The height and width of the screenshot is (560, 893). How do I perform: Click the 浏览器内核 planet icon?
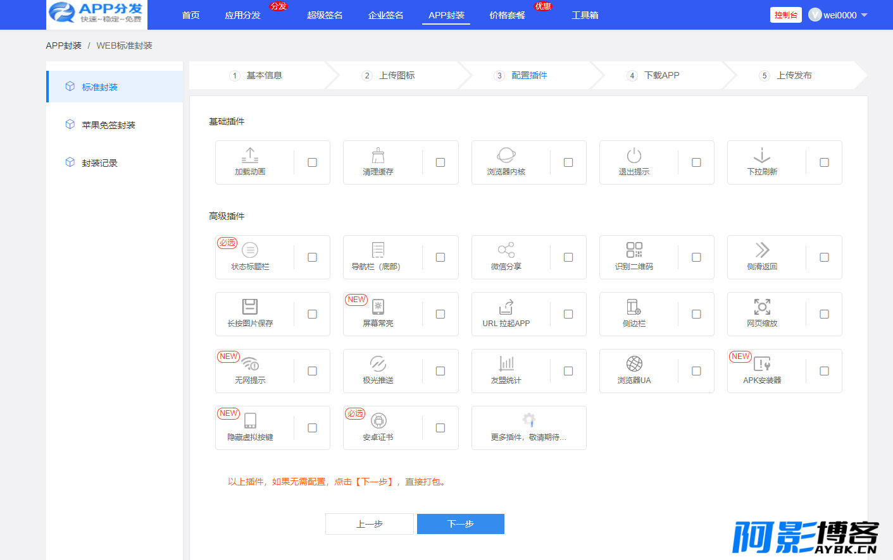[506, 155]
